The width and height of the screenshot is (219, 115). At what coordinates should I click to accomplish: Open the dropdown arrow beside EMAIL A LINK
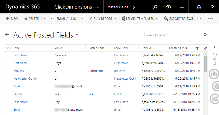(82, 18)
